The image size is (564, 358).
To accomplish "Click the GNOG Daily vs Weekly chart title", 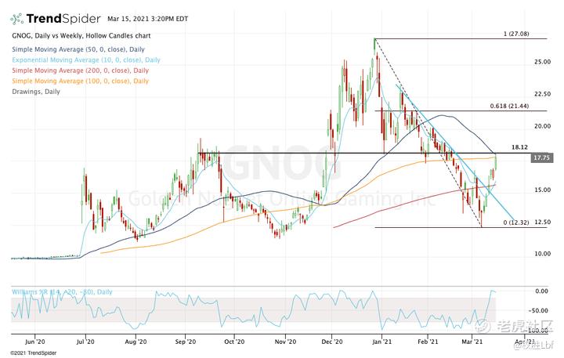I will [81, 35].
